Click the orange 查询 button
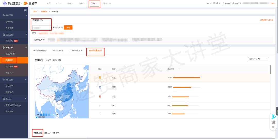278x139 pixels. coord(68,28)
